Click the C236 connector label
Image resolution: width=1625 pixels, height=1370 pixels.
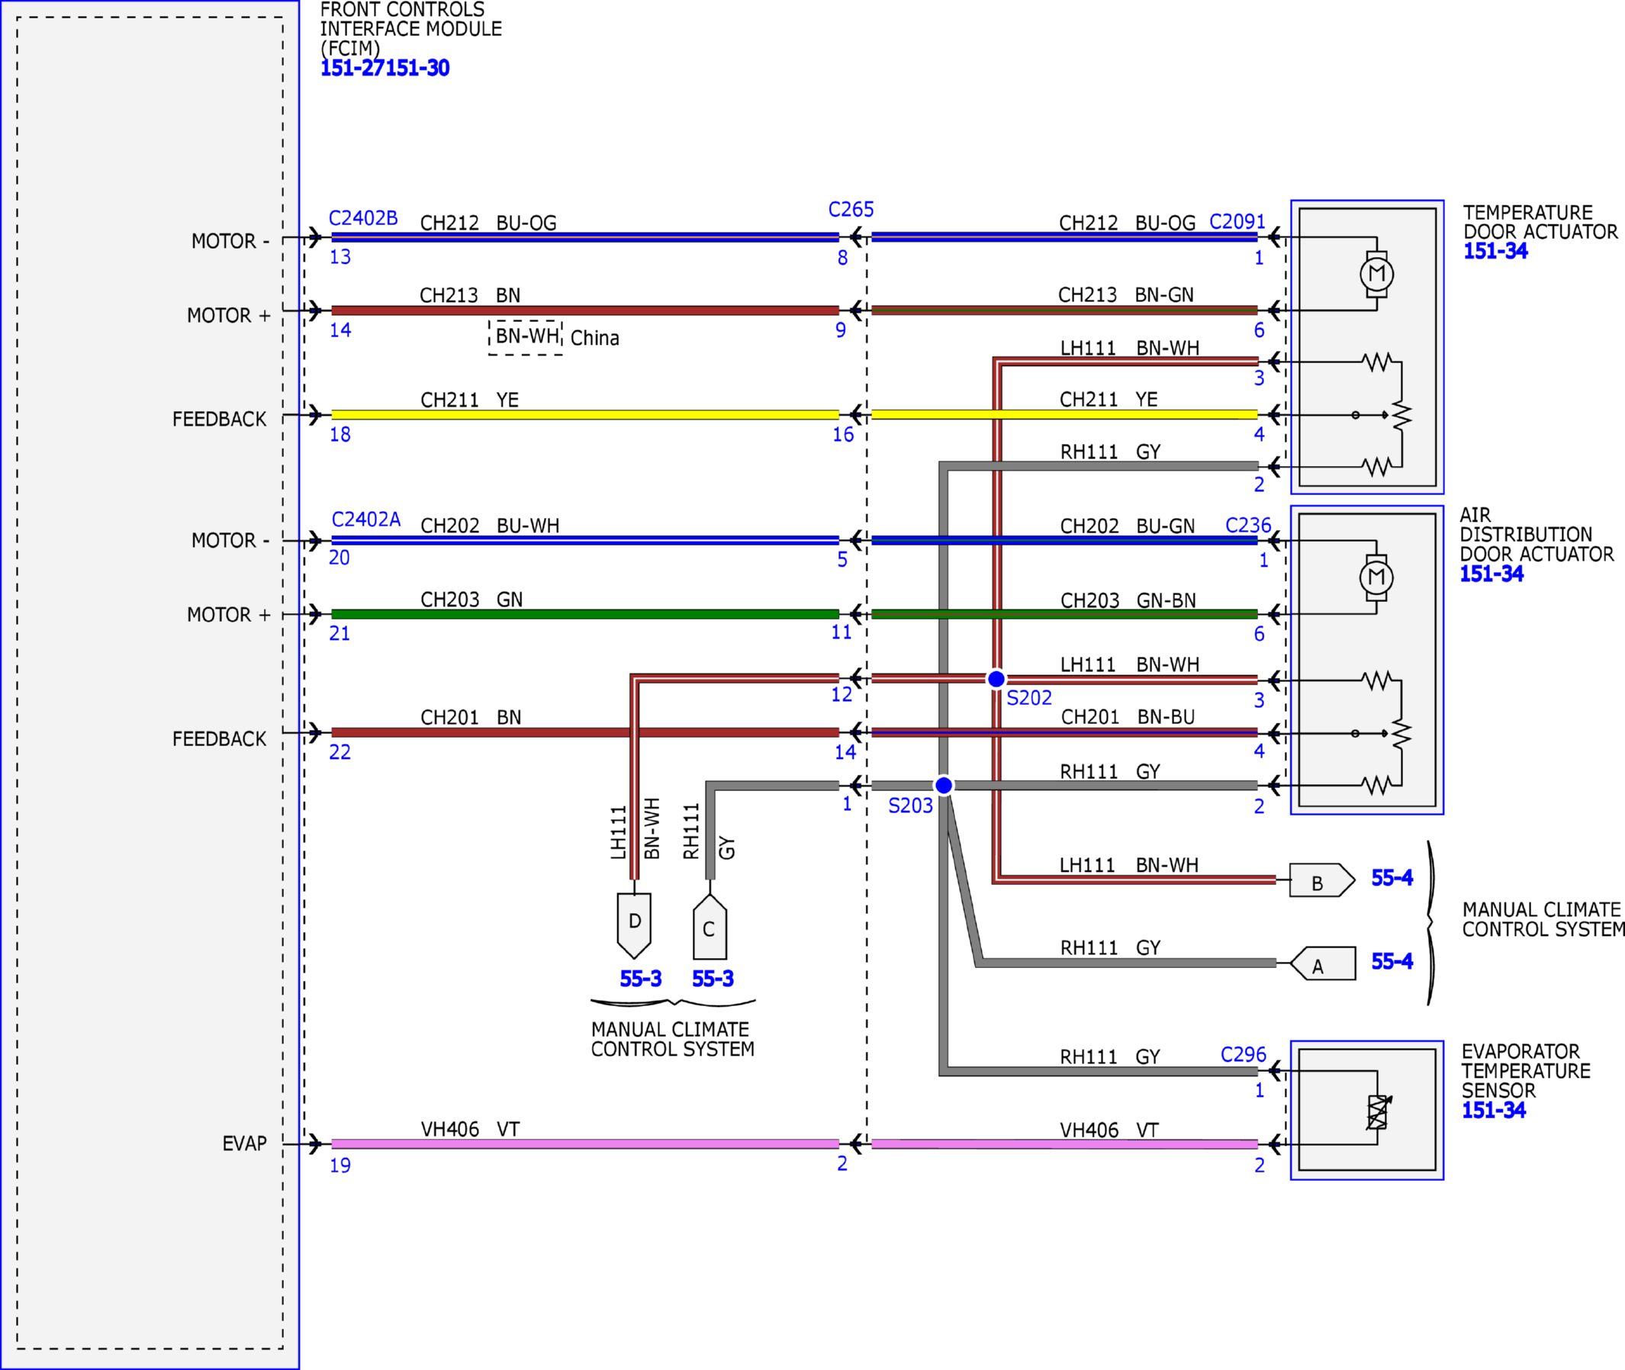[1248, 525]
